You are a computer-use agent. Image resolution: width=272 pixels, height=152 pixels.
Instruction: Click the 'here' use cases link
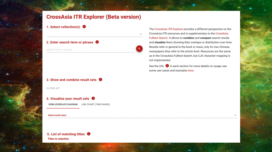click(191, 70)
